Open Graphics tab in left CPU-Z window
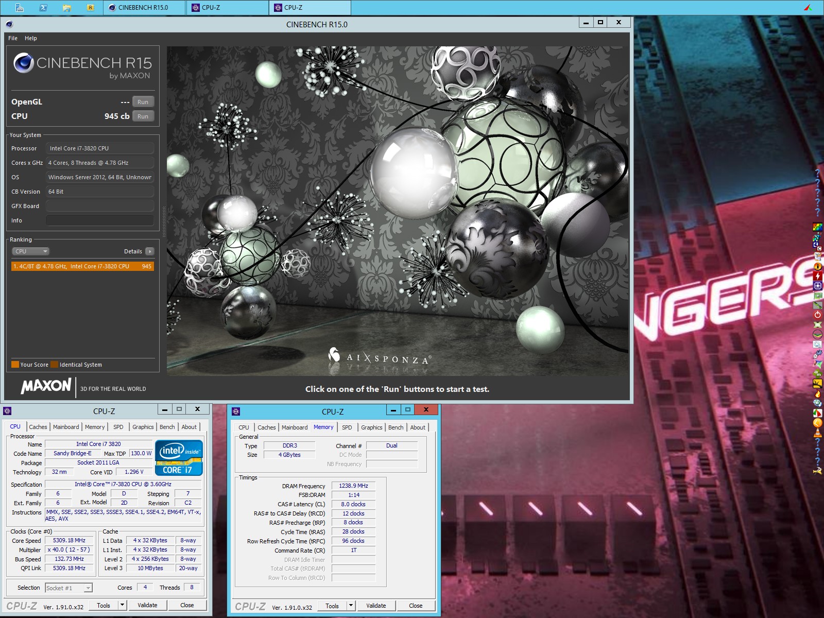 (143, 427)
